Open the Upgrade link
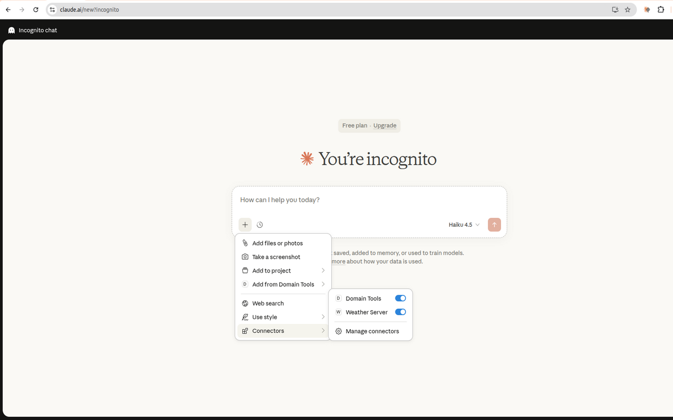673x420 pixels. coord(385,125)
